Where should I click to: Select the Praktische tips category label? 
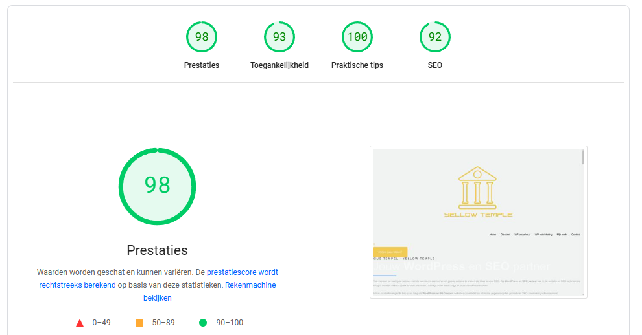click(357, 65)
